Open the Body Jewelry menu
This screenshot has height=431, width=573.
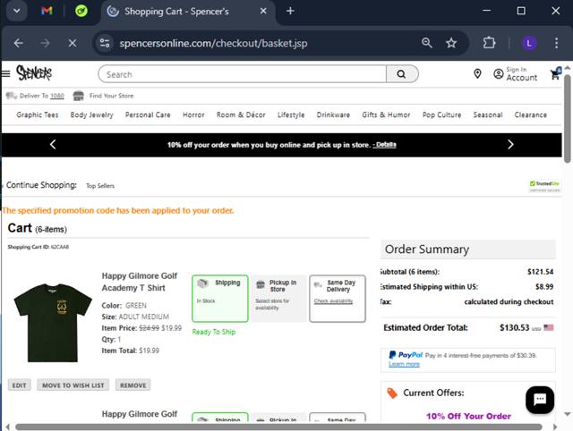[x=91, y=115]
